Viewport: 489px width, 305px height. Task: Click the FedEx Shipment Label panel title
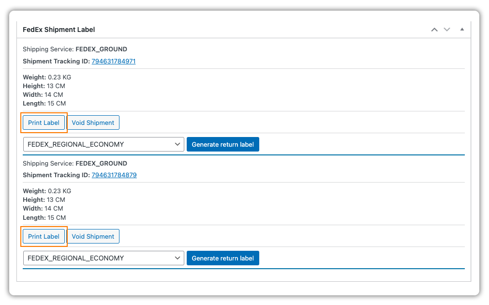point(59,30)
